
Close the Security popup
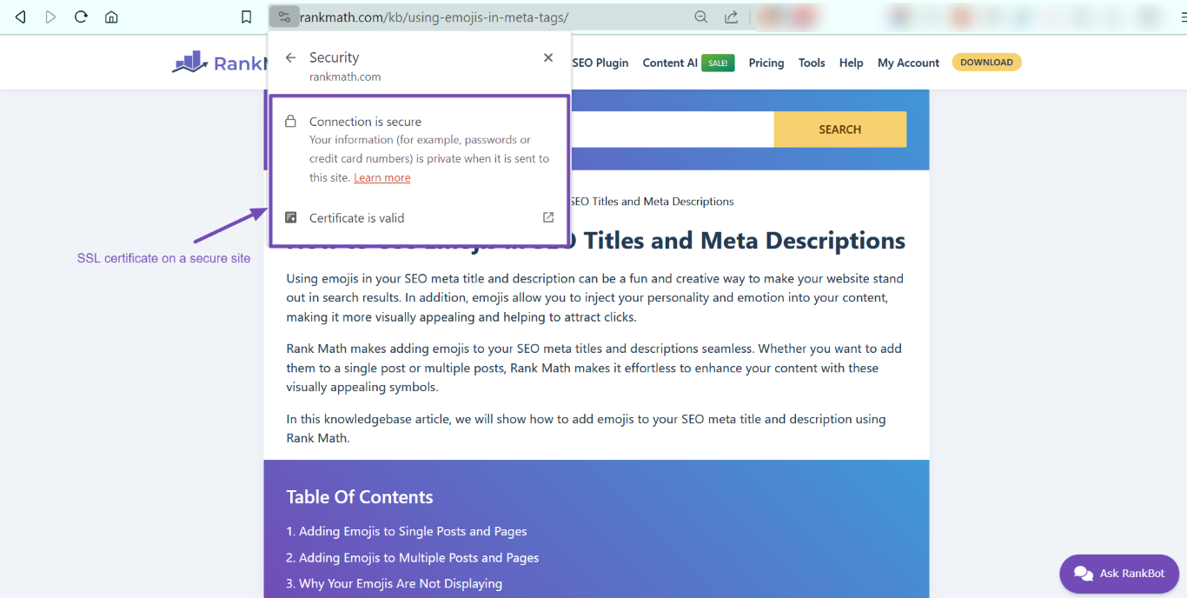pos(548,57)
